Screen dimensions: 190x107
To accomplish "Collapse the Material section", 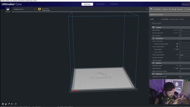I will point(171,74).
